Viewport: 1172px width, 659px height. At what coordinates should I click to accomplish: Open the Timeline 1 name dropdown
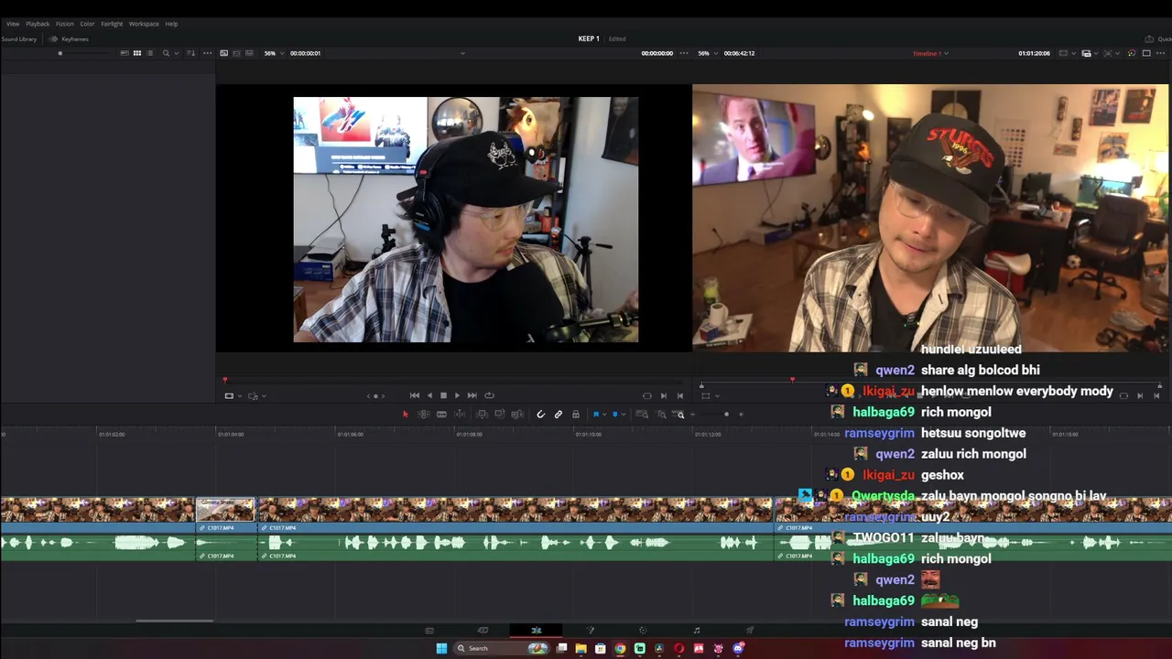930,53
